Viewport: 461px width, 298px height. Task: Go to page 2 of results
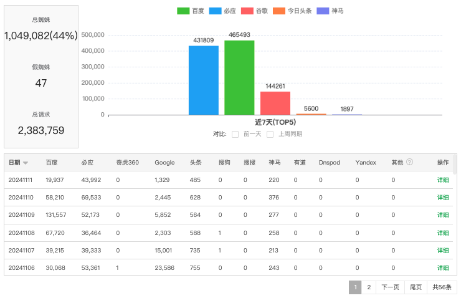coord(369,287)
